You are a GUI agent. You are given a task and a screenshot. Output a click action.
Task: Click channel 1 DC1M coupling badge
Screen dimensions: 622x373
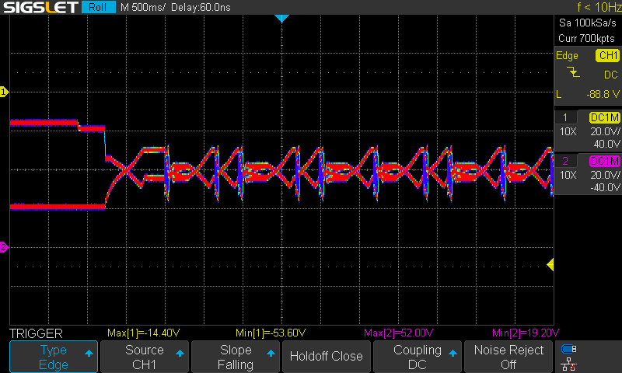click(x=605, y=117)
